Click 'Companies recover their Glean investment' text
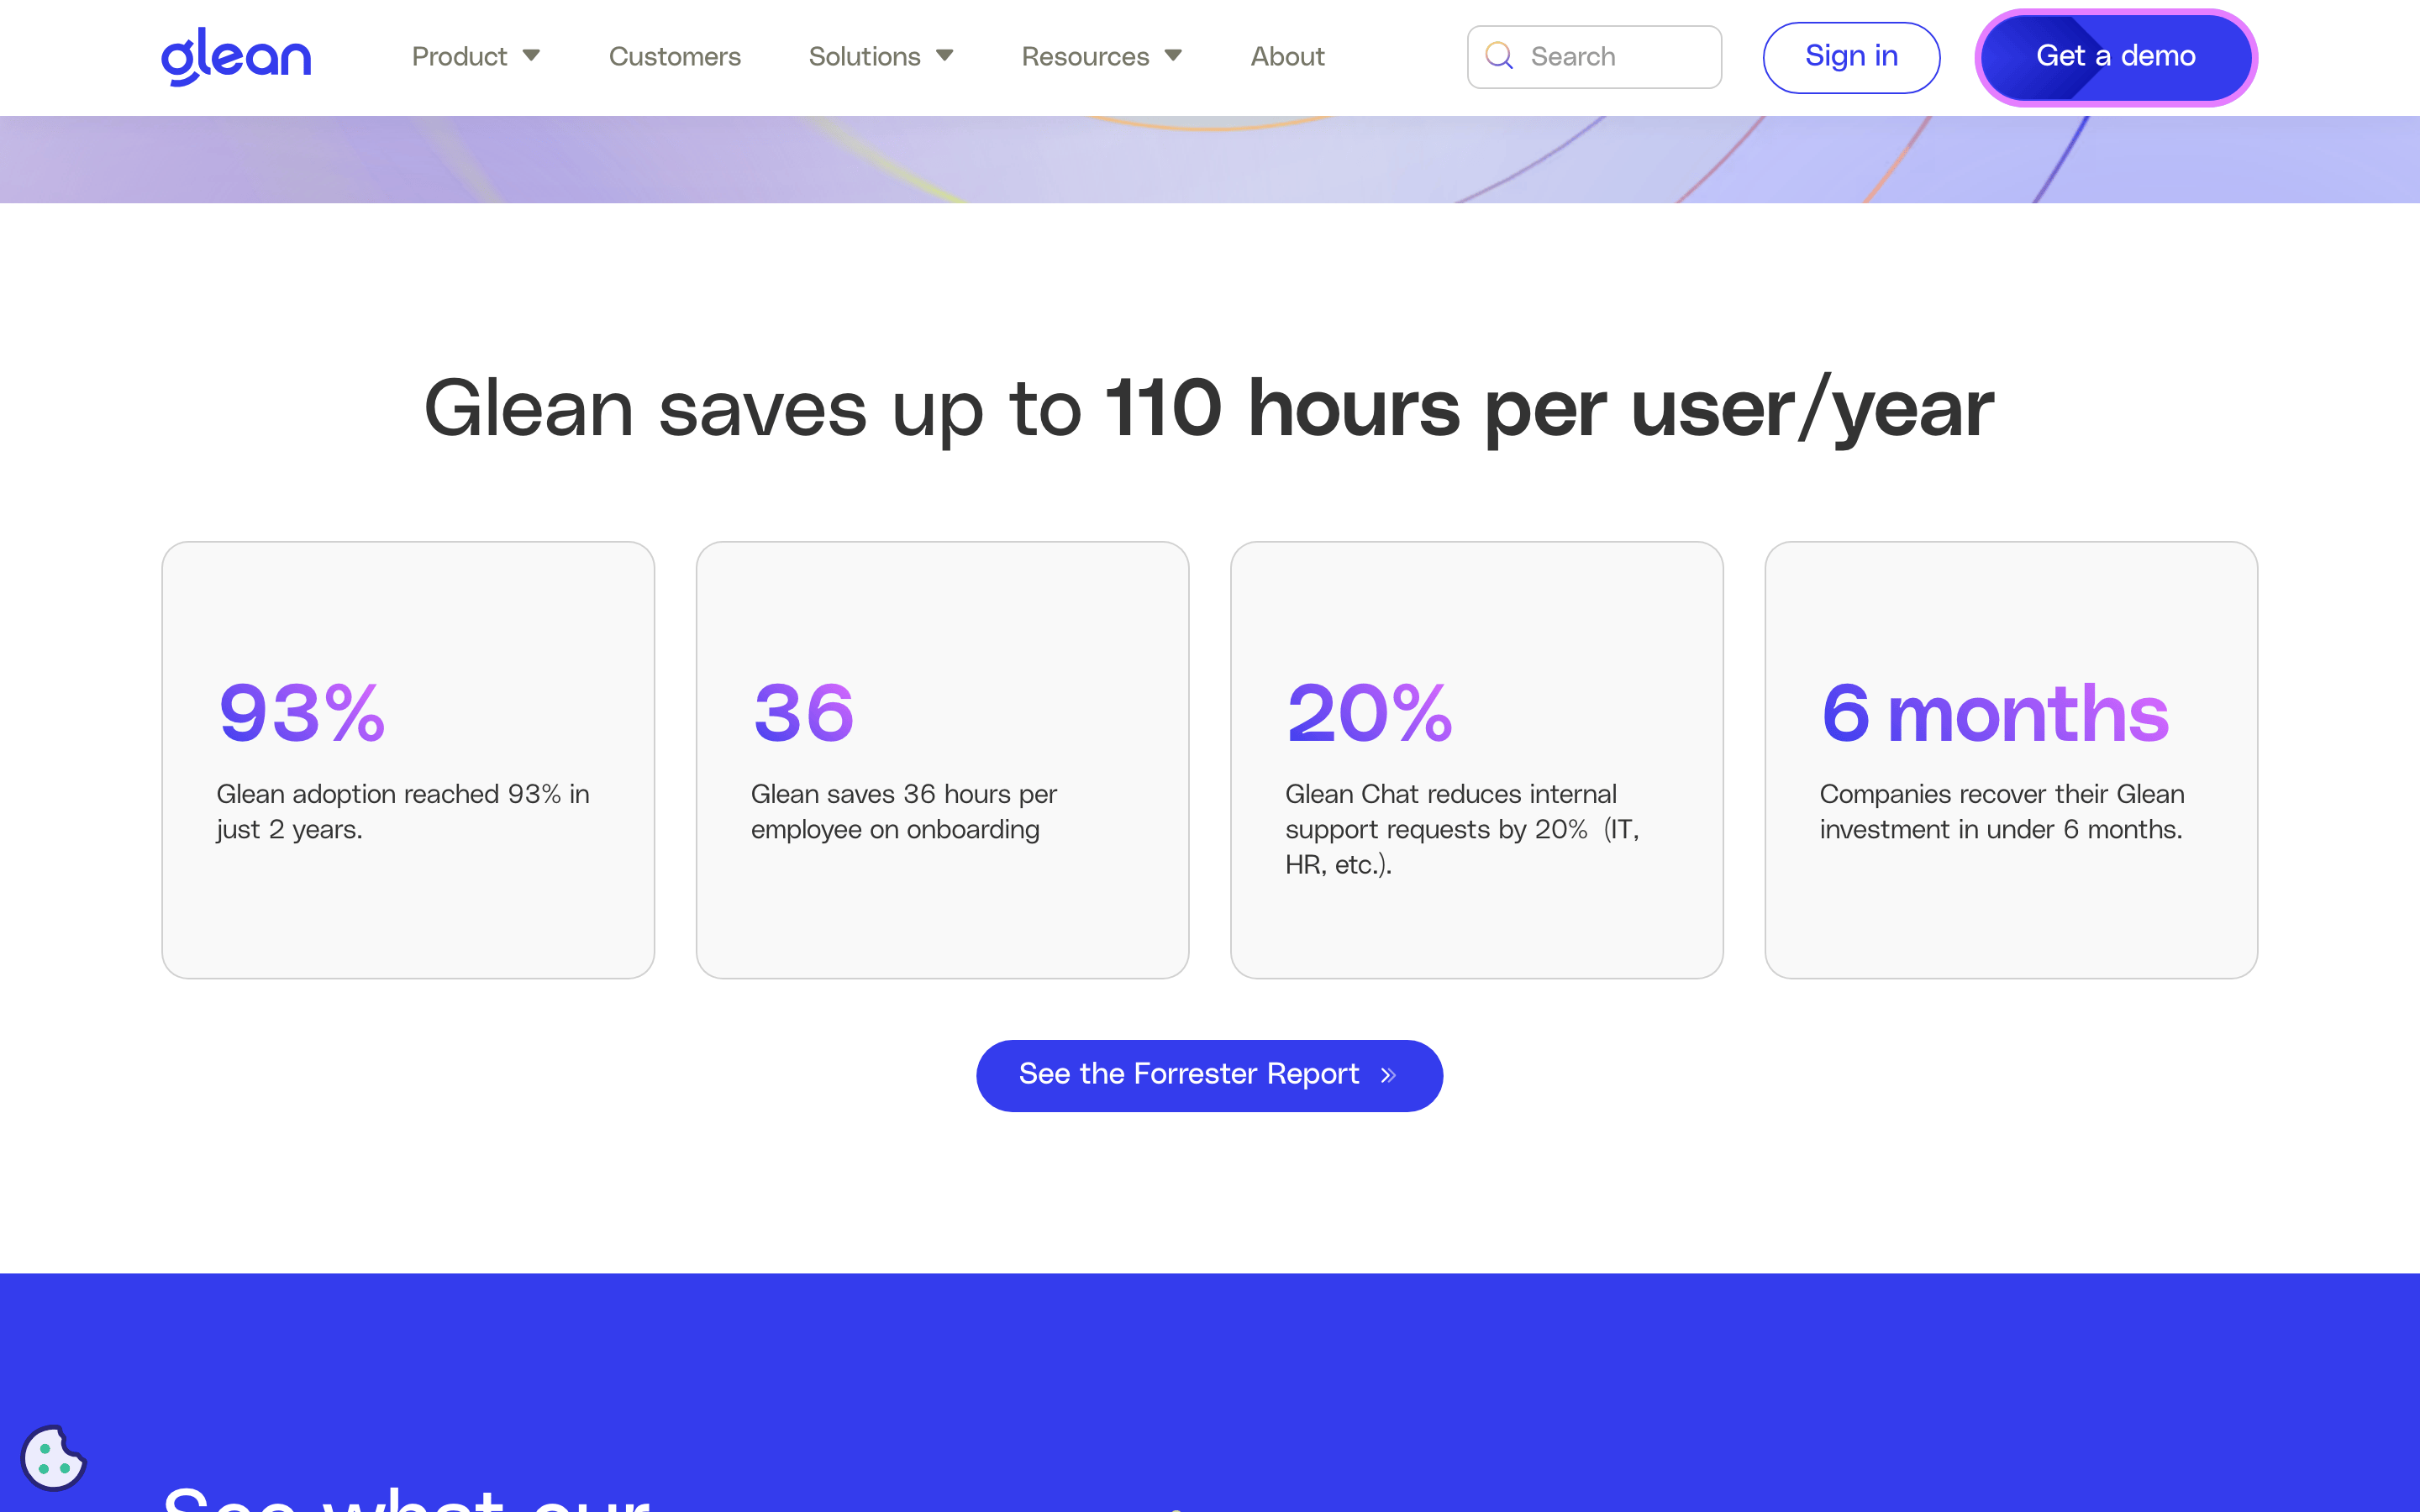Screen dimensions: 2420x1512 (x=2002, y=811)
